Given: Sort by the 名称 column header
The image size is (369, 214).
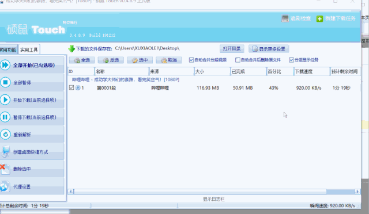Looking at the screenshot, I should coord(122,71).
